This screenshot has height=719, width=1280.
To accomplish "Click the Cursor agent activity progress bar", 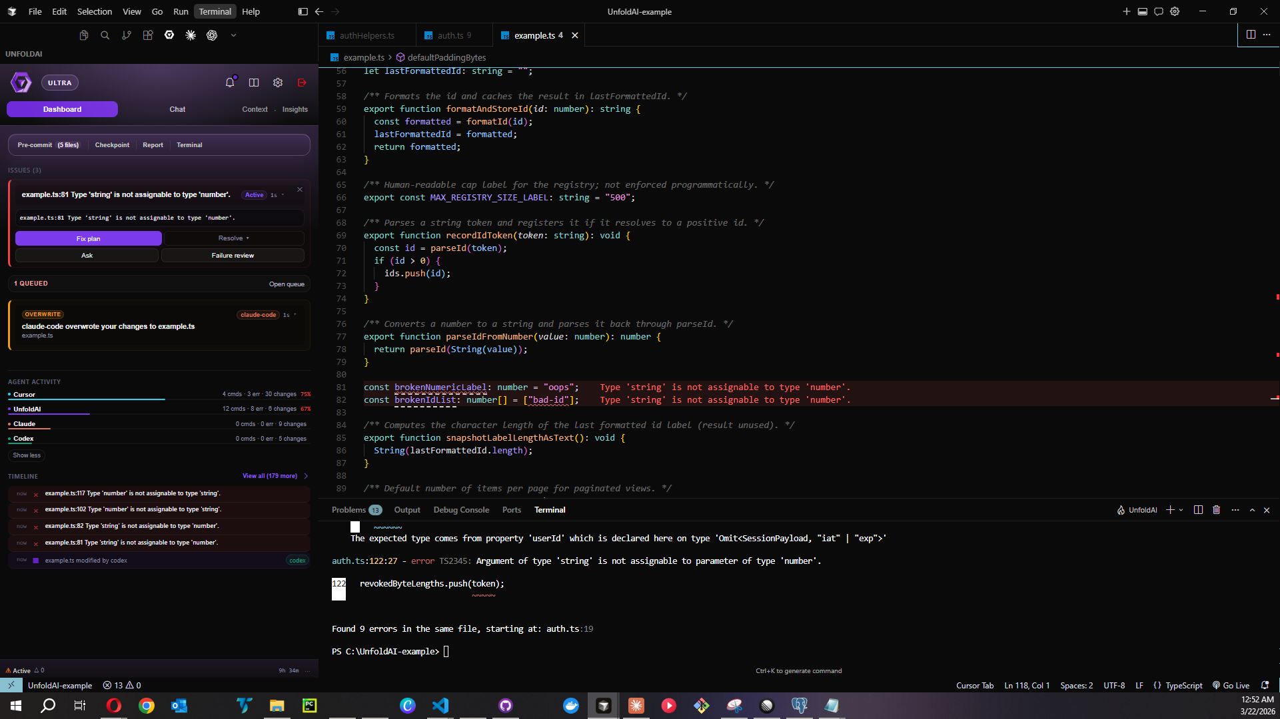I will click(87, 399).
